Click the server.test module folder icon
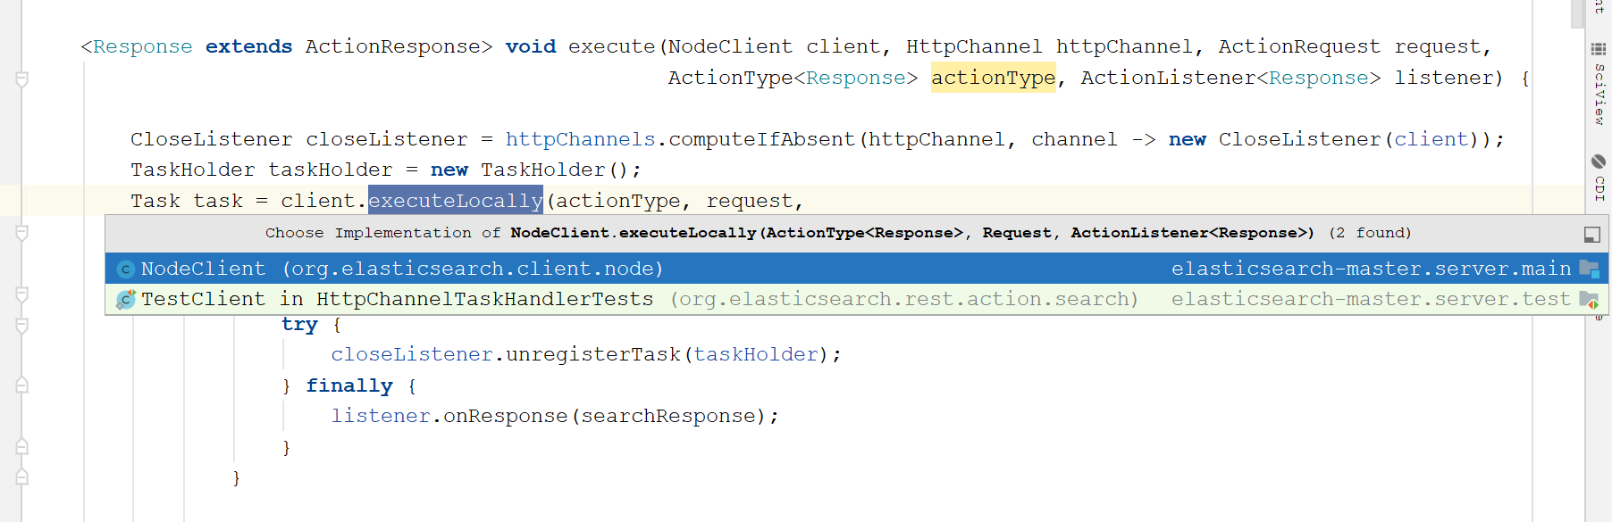 click(1589, 299)
